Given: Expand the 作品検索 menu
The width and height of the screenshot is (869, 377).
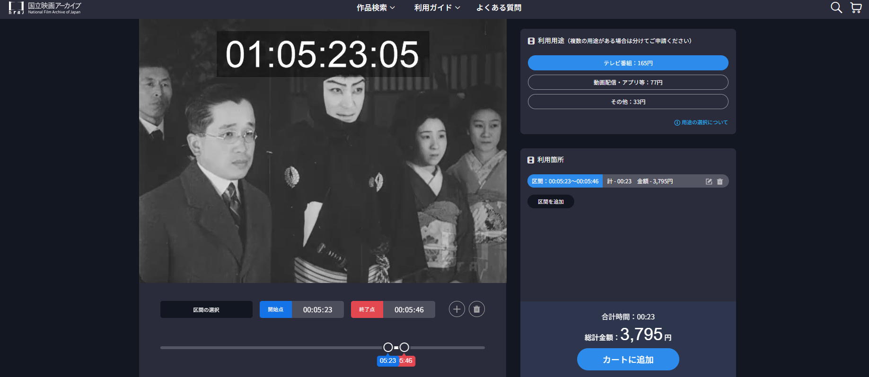Looking at the screenshot, I should click(x=376, y=8).
